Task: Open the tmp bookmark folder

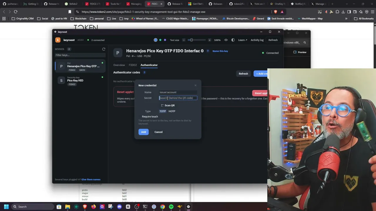Action: coord(124,18)
